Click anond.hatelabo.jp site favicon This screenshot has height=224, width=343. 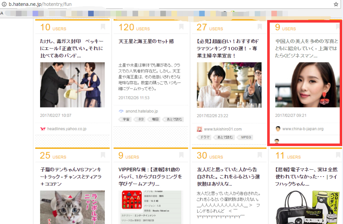pyautogui.click(x=121, y=111)
